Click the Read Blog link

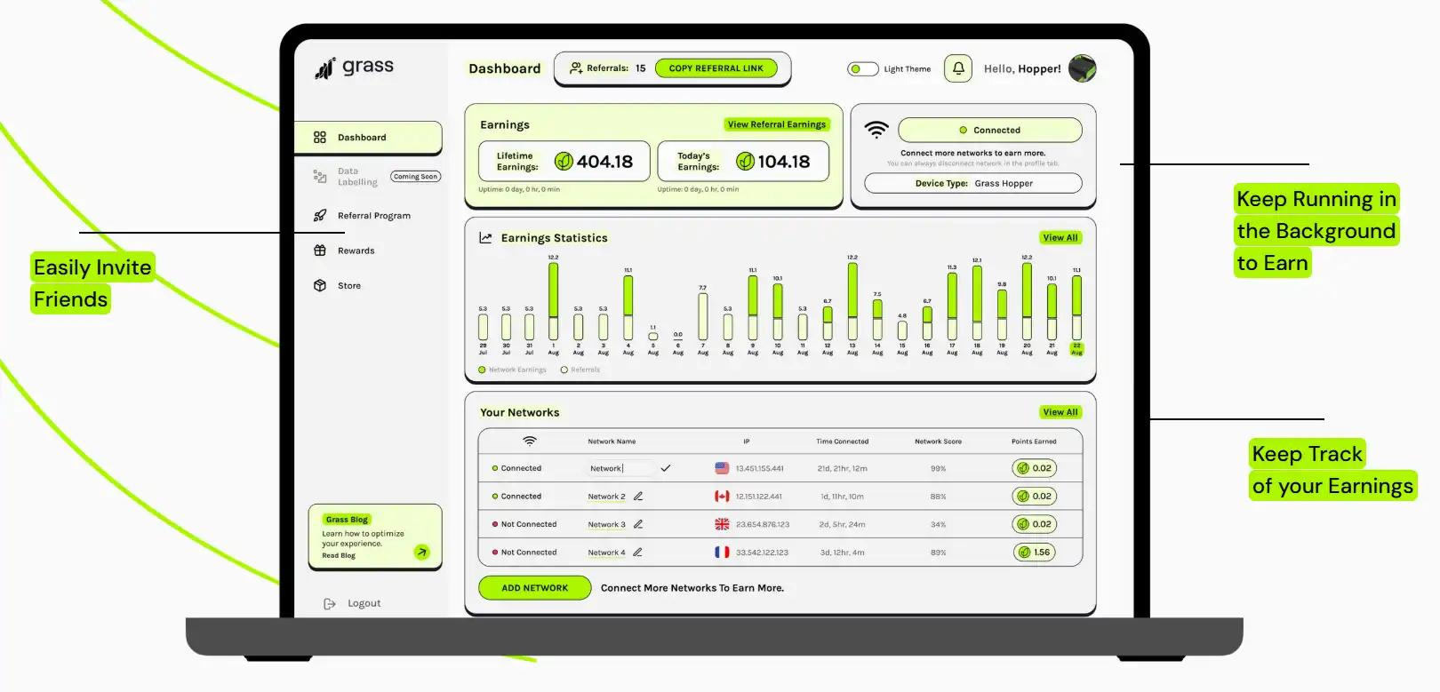338,556
